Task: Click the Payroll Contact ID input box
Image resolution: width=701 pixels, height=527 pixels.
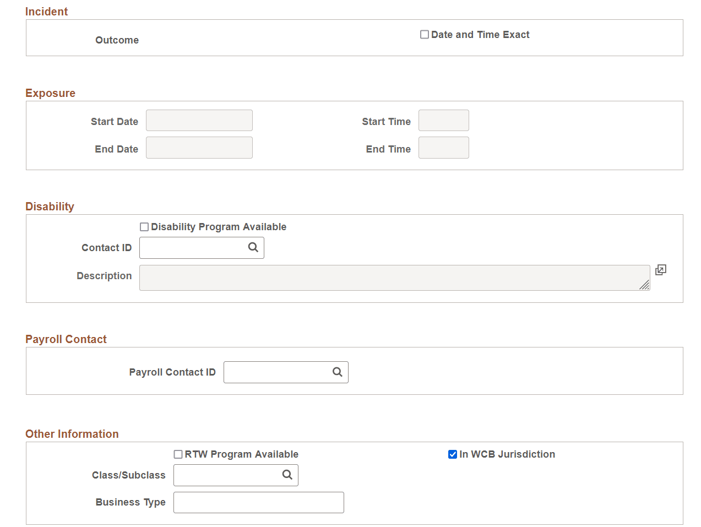Action: click(275, 372)
